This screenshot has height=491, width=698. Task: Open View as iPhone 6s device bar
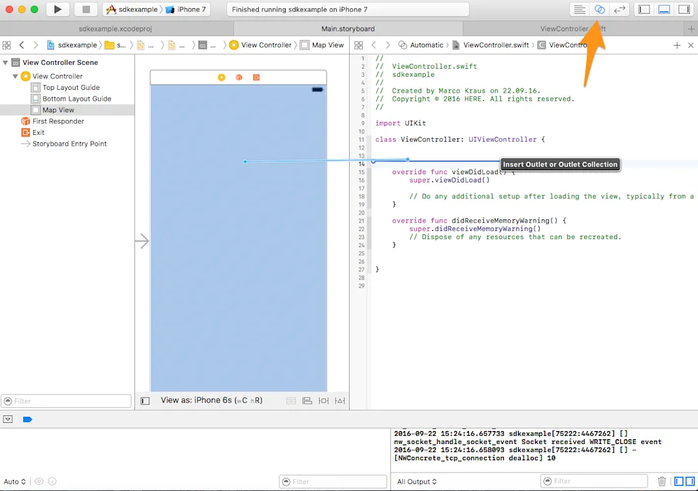(x=211, y=400)
